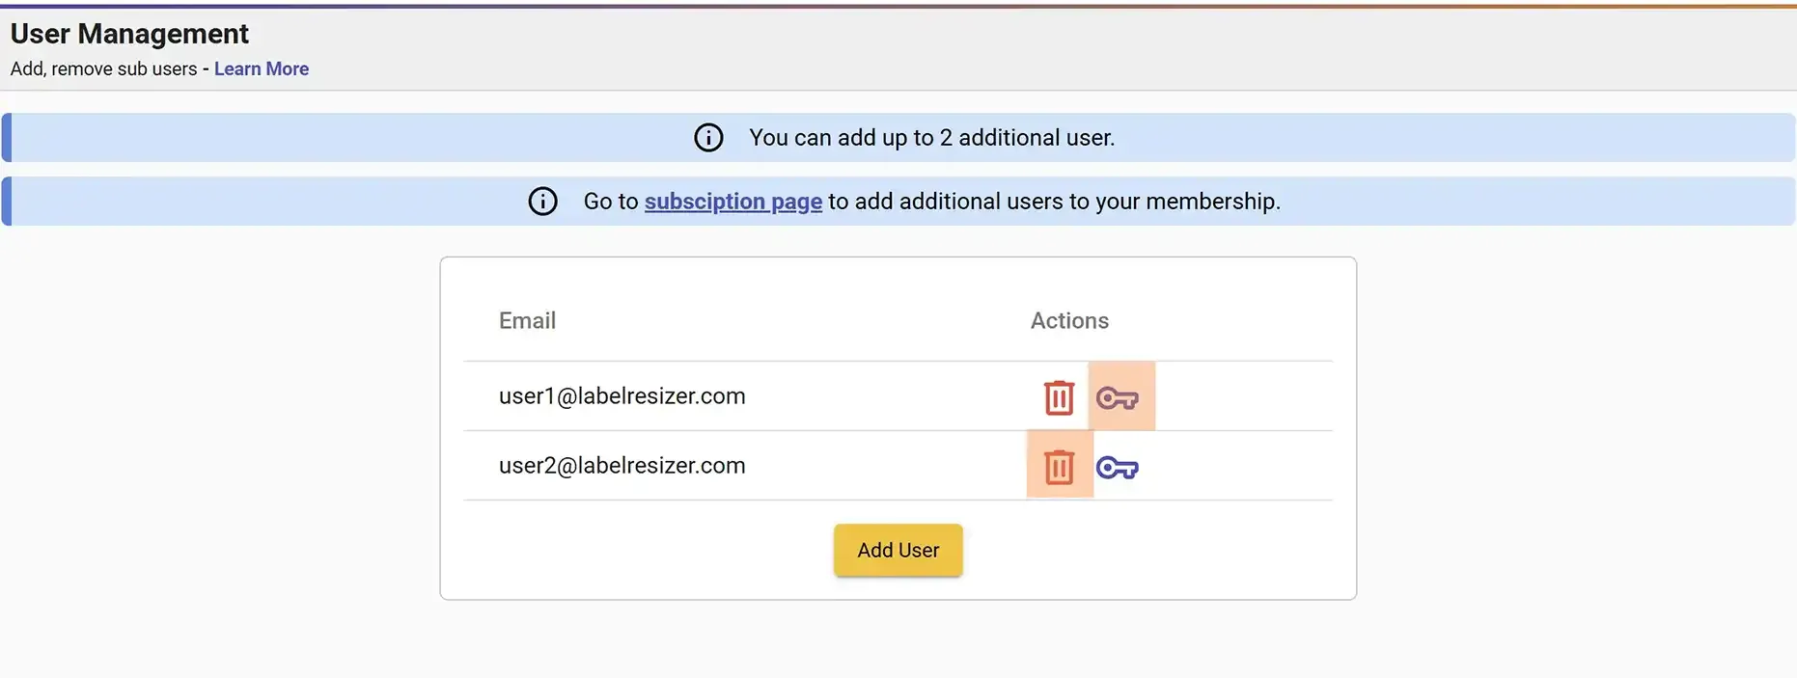Click the Email column header
This screenshot has height=678, width=1797.
click(x=527, y=320)
